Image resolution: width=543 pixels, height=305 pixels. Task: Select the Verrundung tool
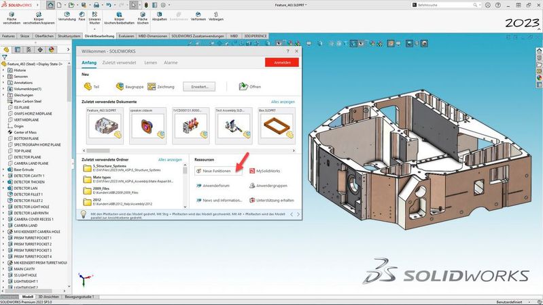[x=67, y=16]
